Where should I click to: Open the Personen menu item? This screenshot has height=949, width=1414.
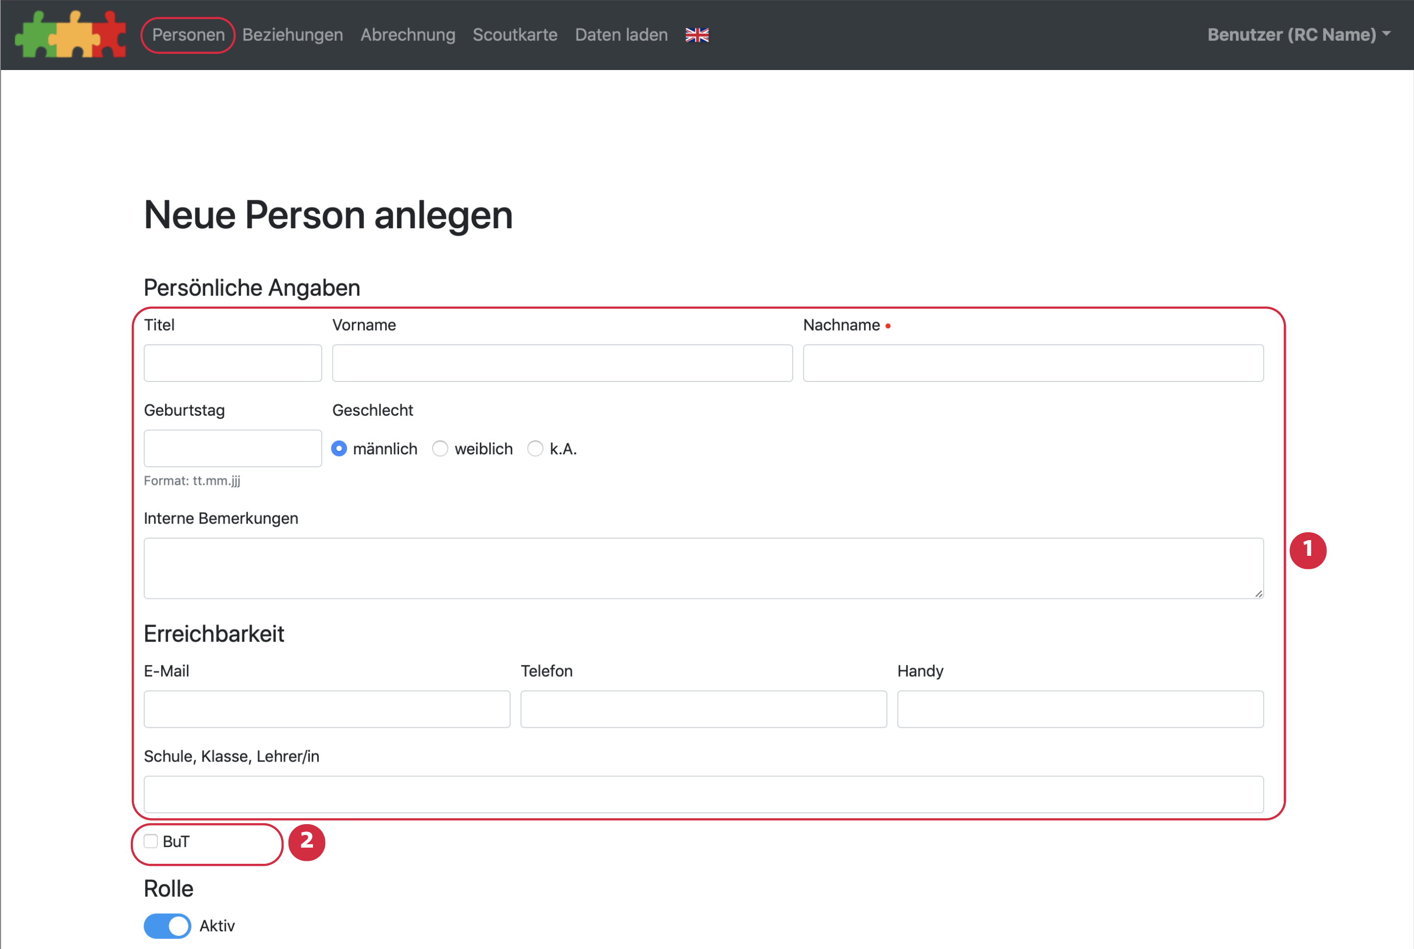188,35
